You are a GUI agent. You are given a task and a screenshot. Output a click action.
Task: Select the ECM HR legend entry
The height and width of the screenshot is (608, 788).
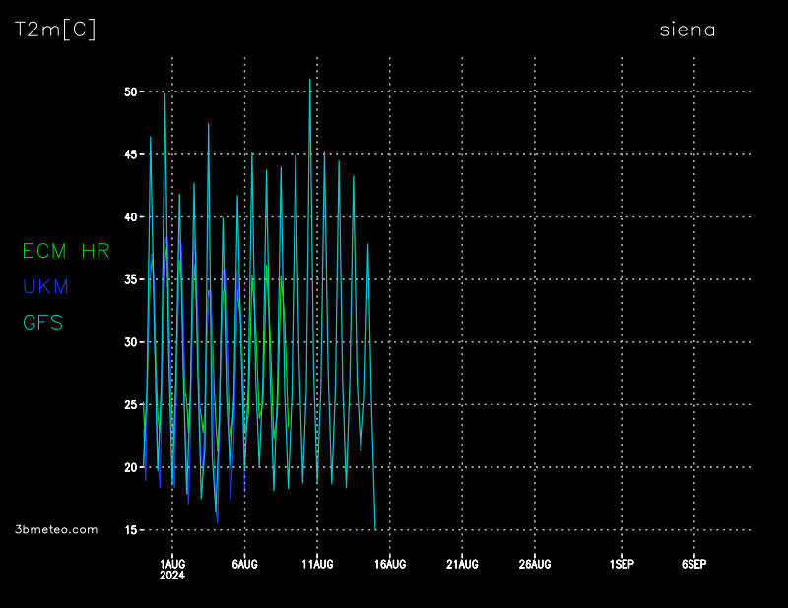(66, 252)
